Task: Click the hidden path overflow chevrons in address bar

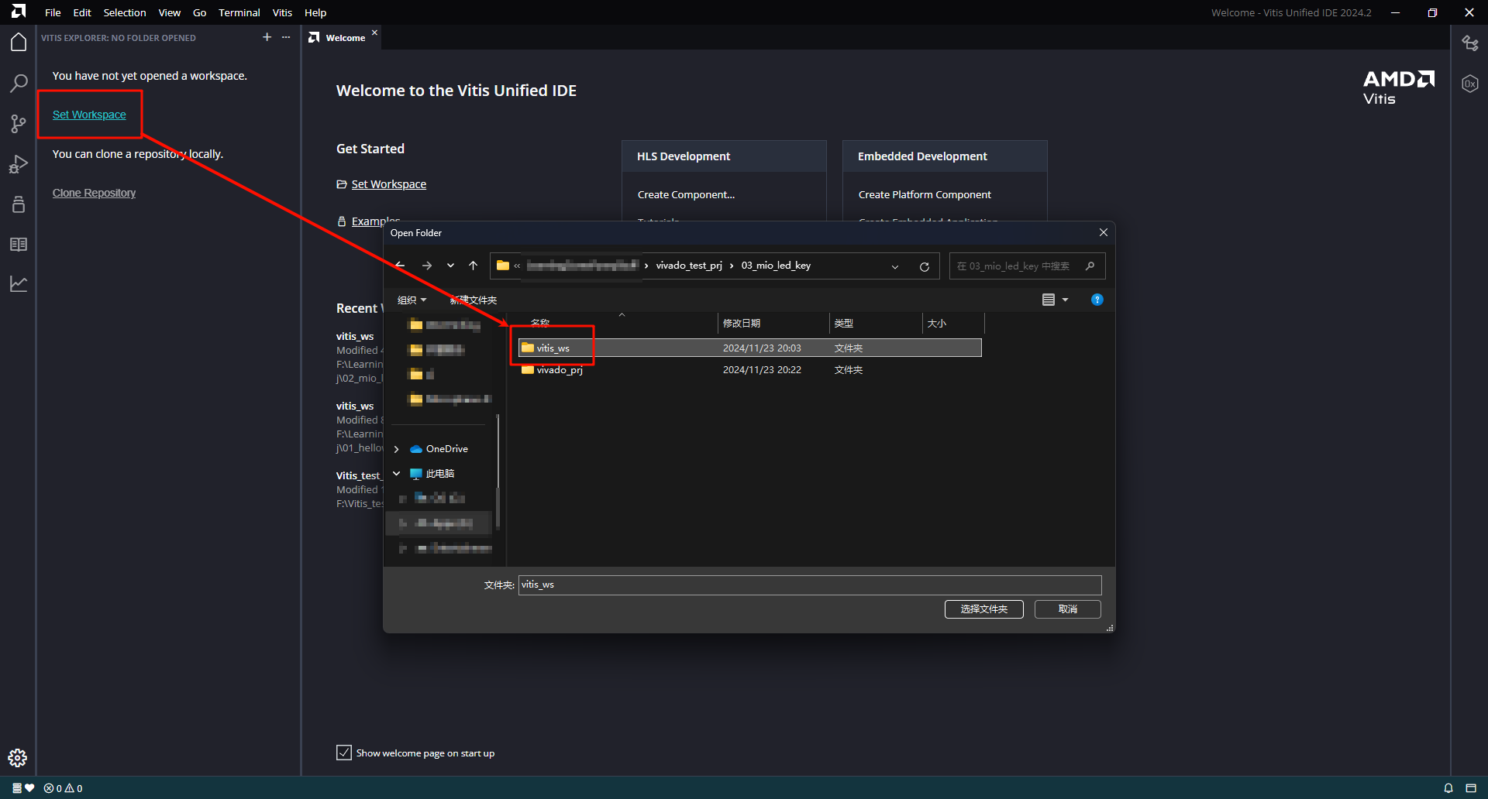Action: [517, 266]
